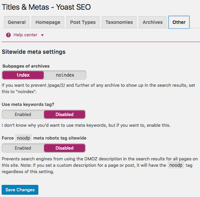Viewport: 200px width, 197px height.
Task: Click the Sitewide meta settings heading
Action: 34,52
